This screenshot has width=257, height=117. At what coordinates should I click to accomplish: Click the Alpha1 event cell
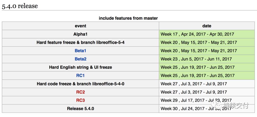tap(80, 34)
